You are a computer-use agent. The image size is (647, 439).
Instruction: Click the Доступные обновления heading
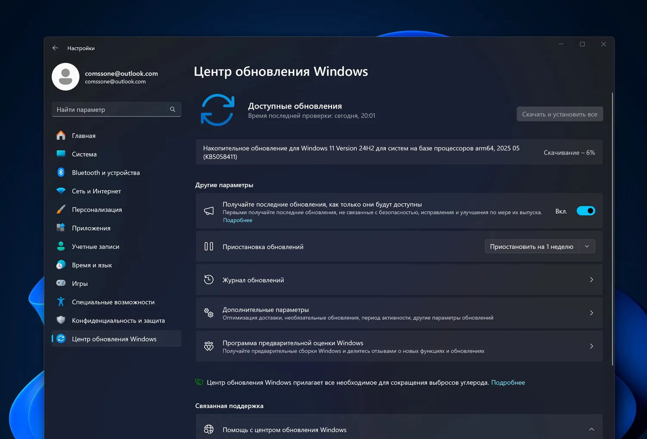295,106
